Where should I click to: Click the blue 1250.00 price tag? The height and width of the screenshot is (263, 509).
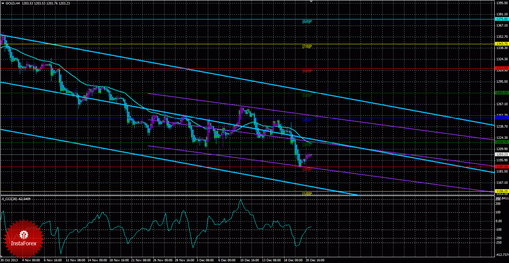502,117
